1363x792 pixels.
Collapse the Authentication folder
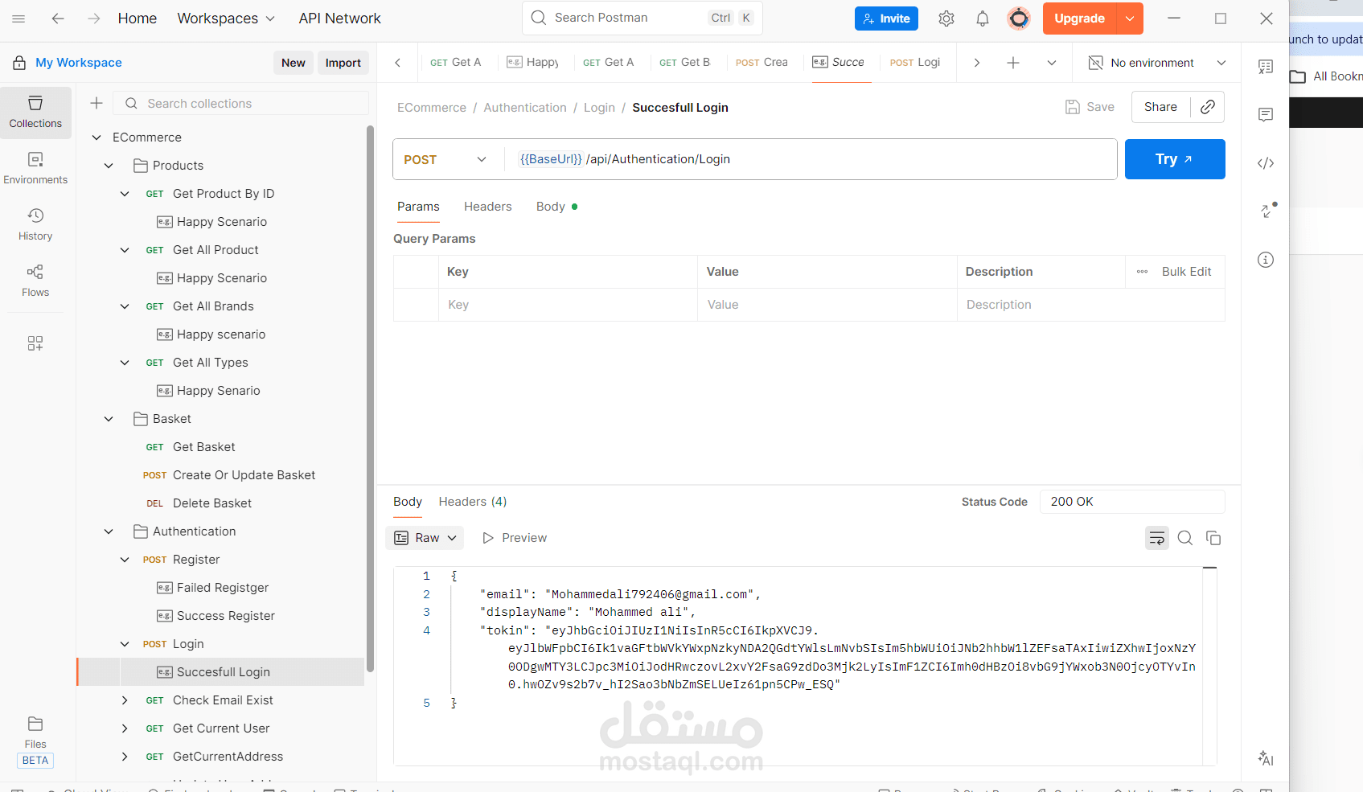[109, 531]
